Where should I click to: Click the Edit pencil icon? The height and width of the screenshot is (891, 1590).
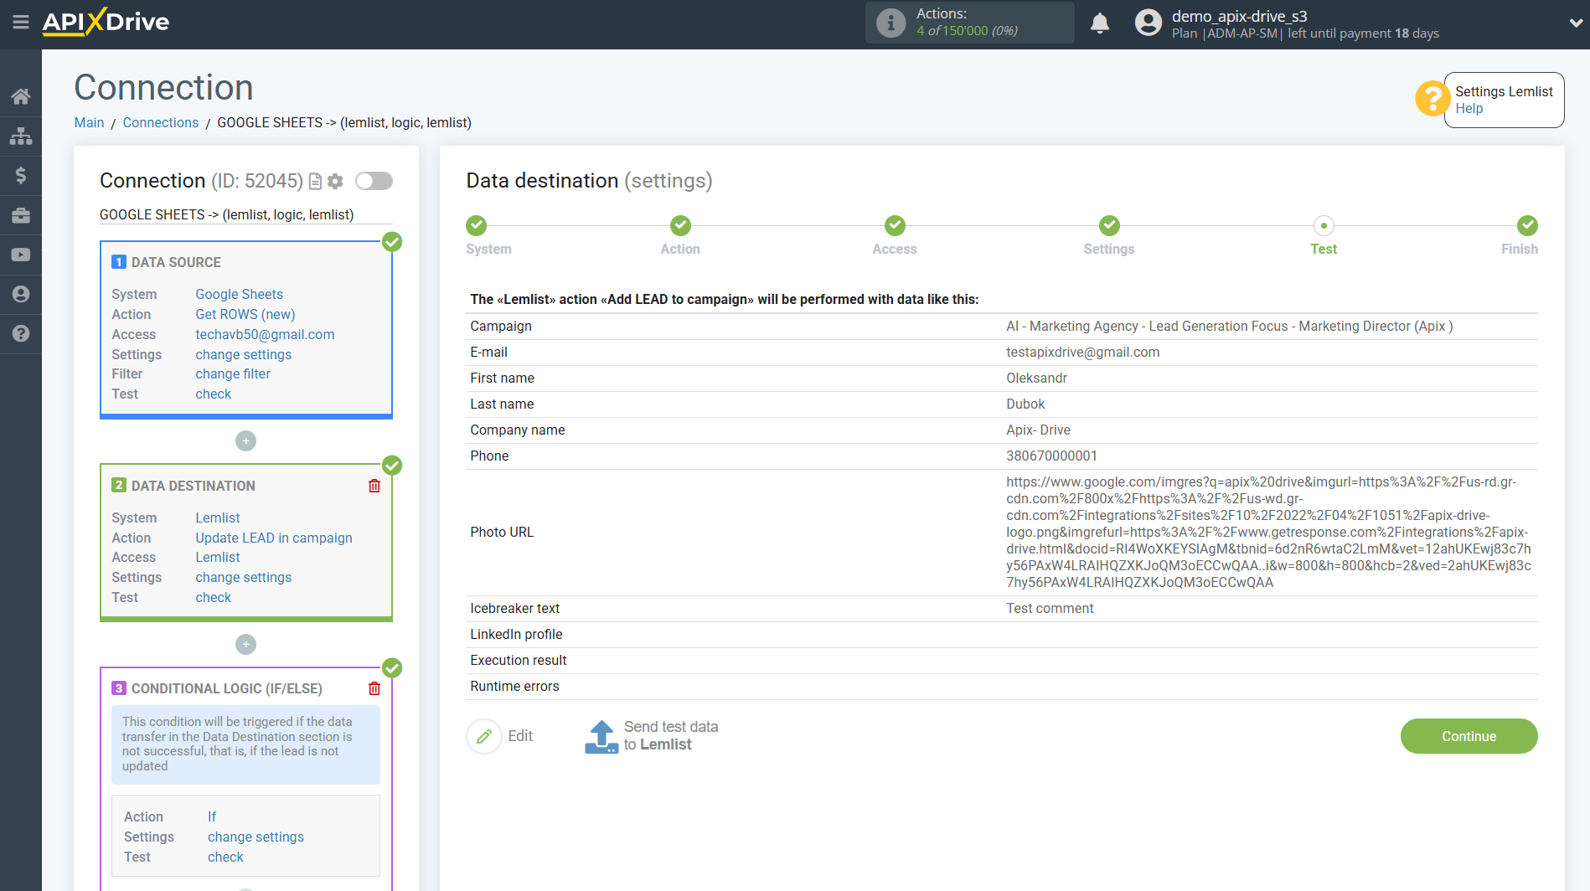484,736
